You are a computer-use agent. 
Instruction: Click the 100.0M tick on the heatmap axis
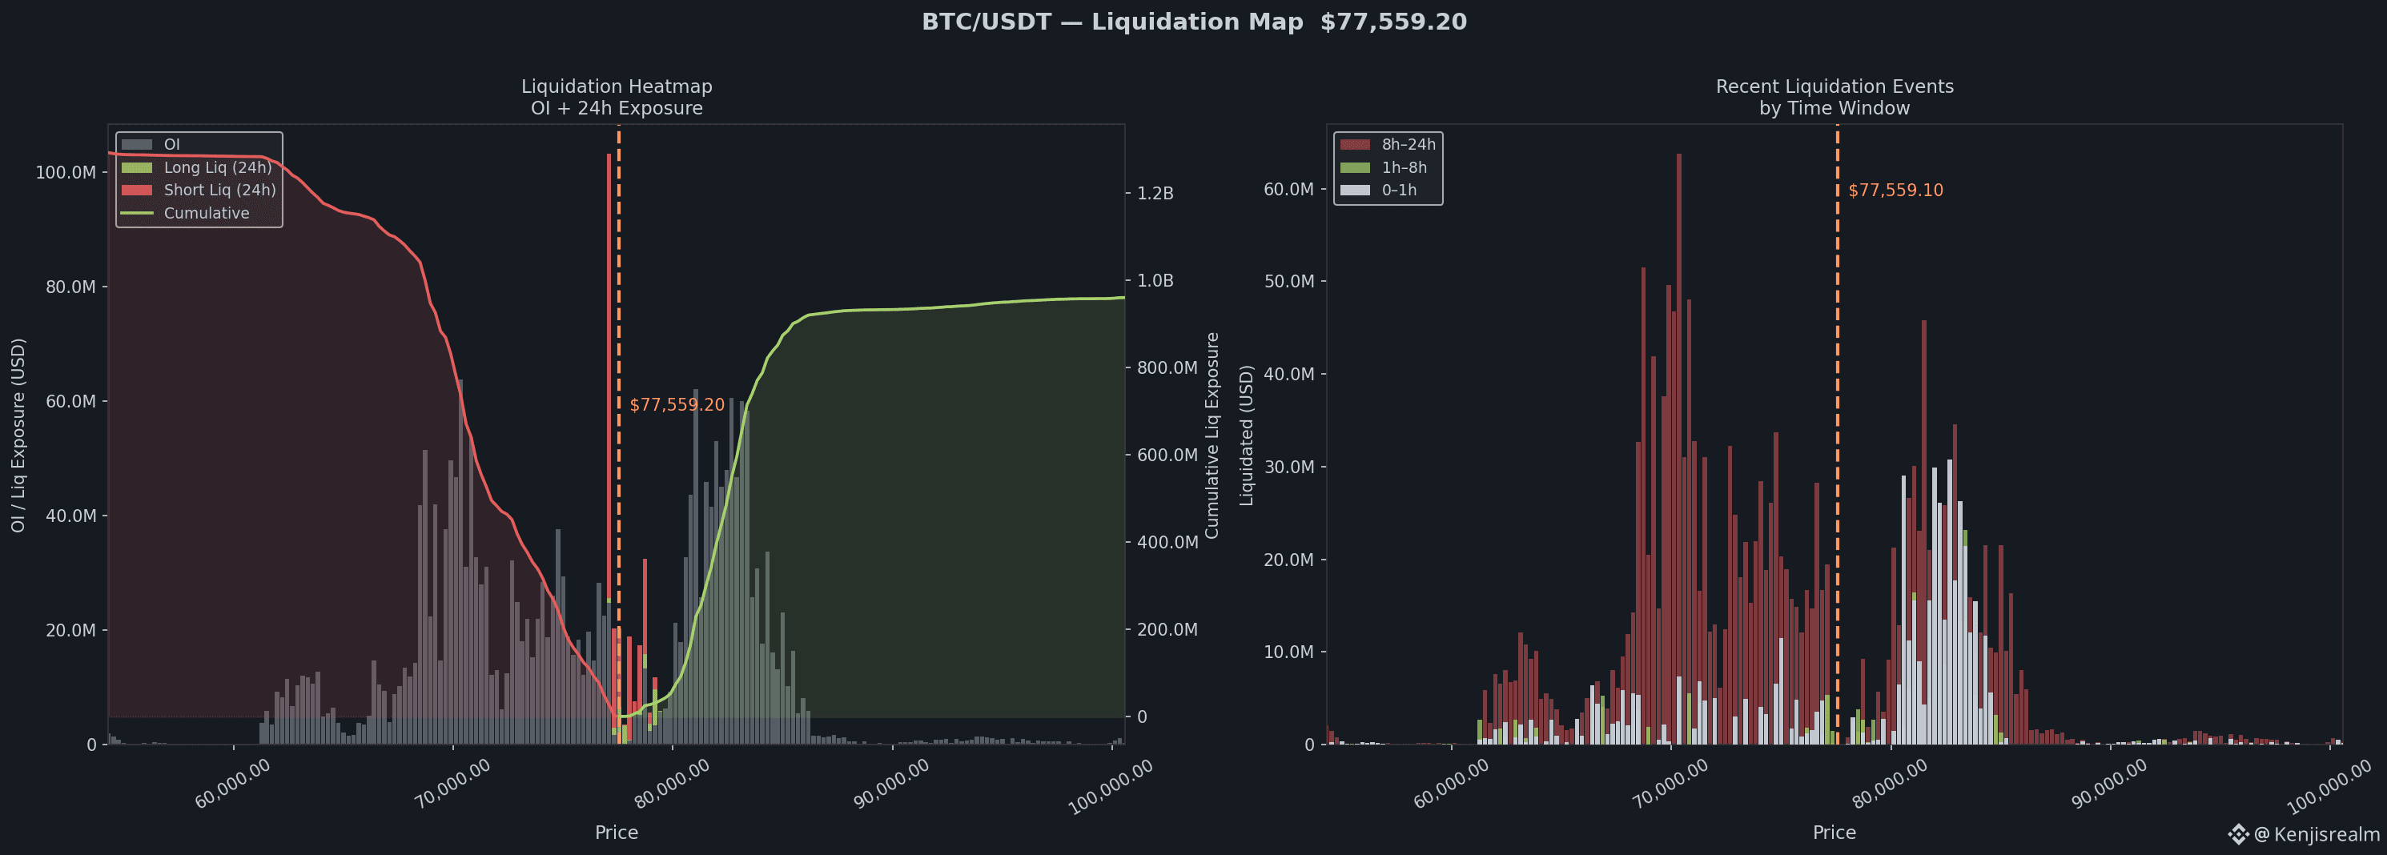[x=66, y=172]
